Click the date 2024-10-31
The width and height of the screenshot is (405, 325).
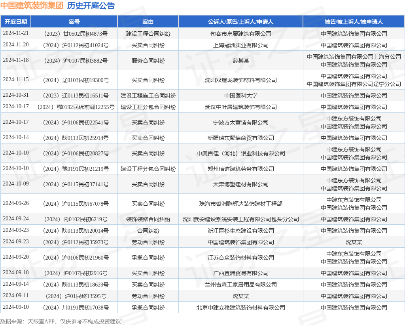pos(16,95)
